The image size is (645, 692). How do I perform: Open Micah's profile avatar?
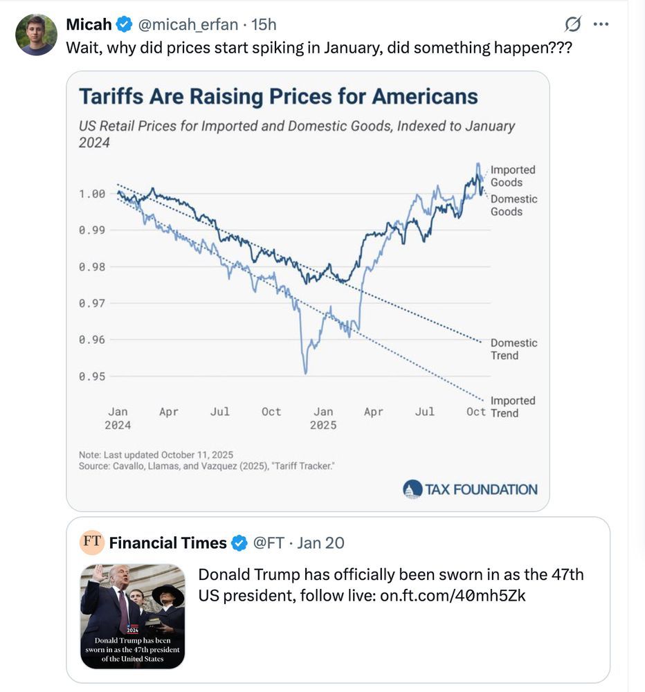point(36,35)
